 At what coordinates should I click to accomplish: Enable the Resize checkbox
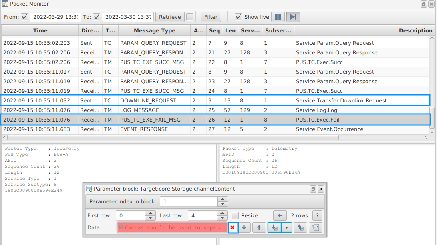(x=236, y=215)
